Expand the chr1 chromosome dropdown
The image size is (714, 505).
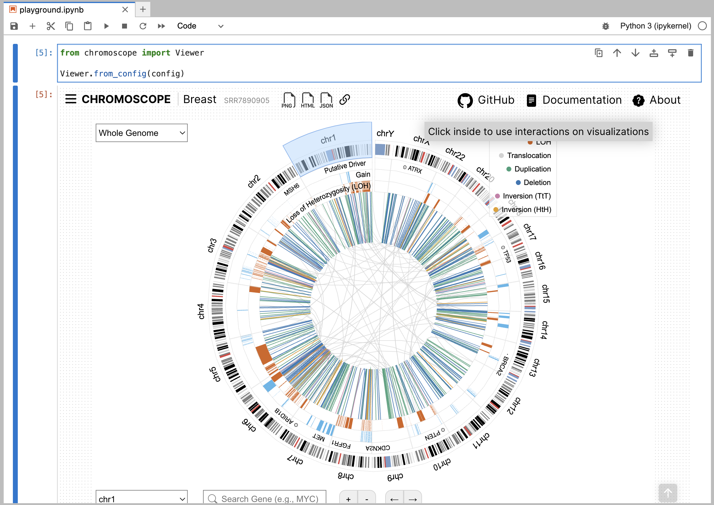[141, 497]
